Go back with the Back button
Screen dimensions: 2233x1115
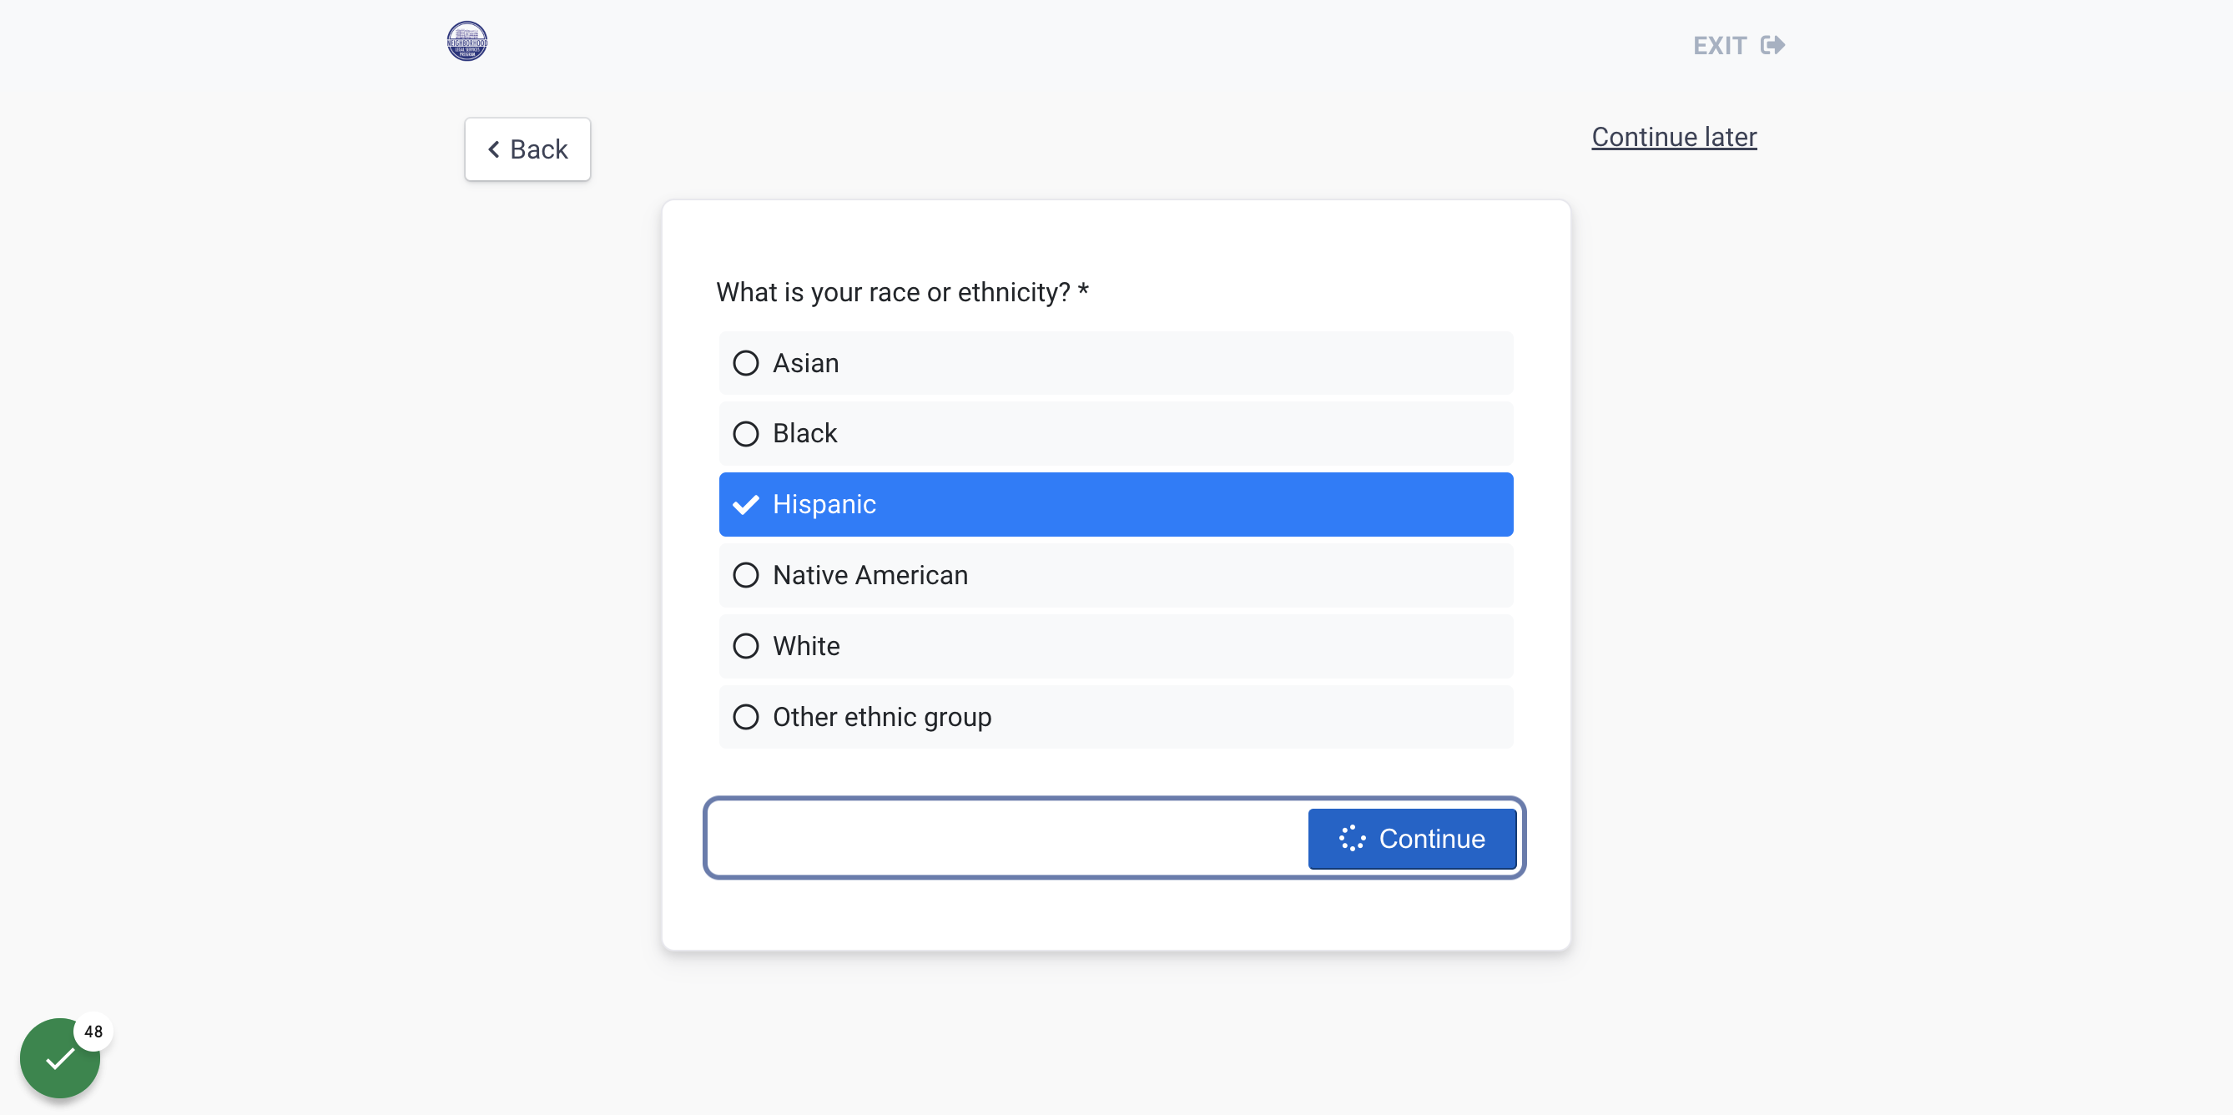point(527,149)
